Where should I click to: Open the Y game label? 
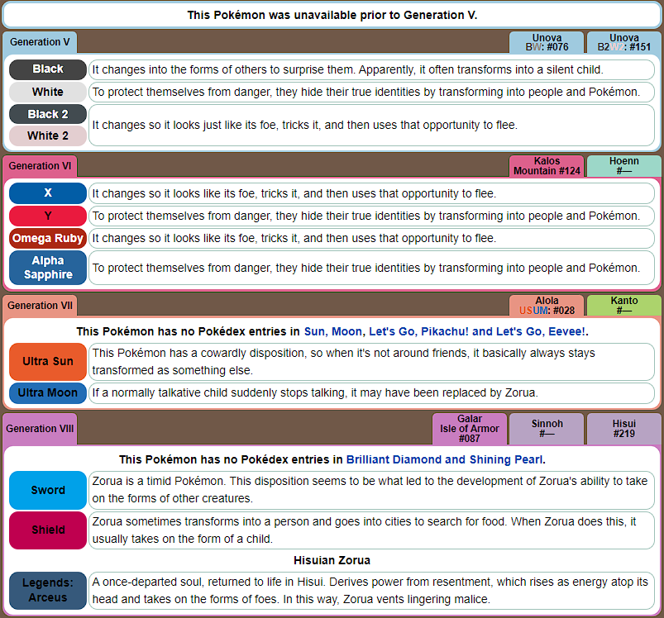coord(48,216)
